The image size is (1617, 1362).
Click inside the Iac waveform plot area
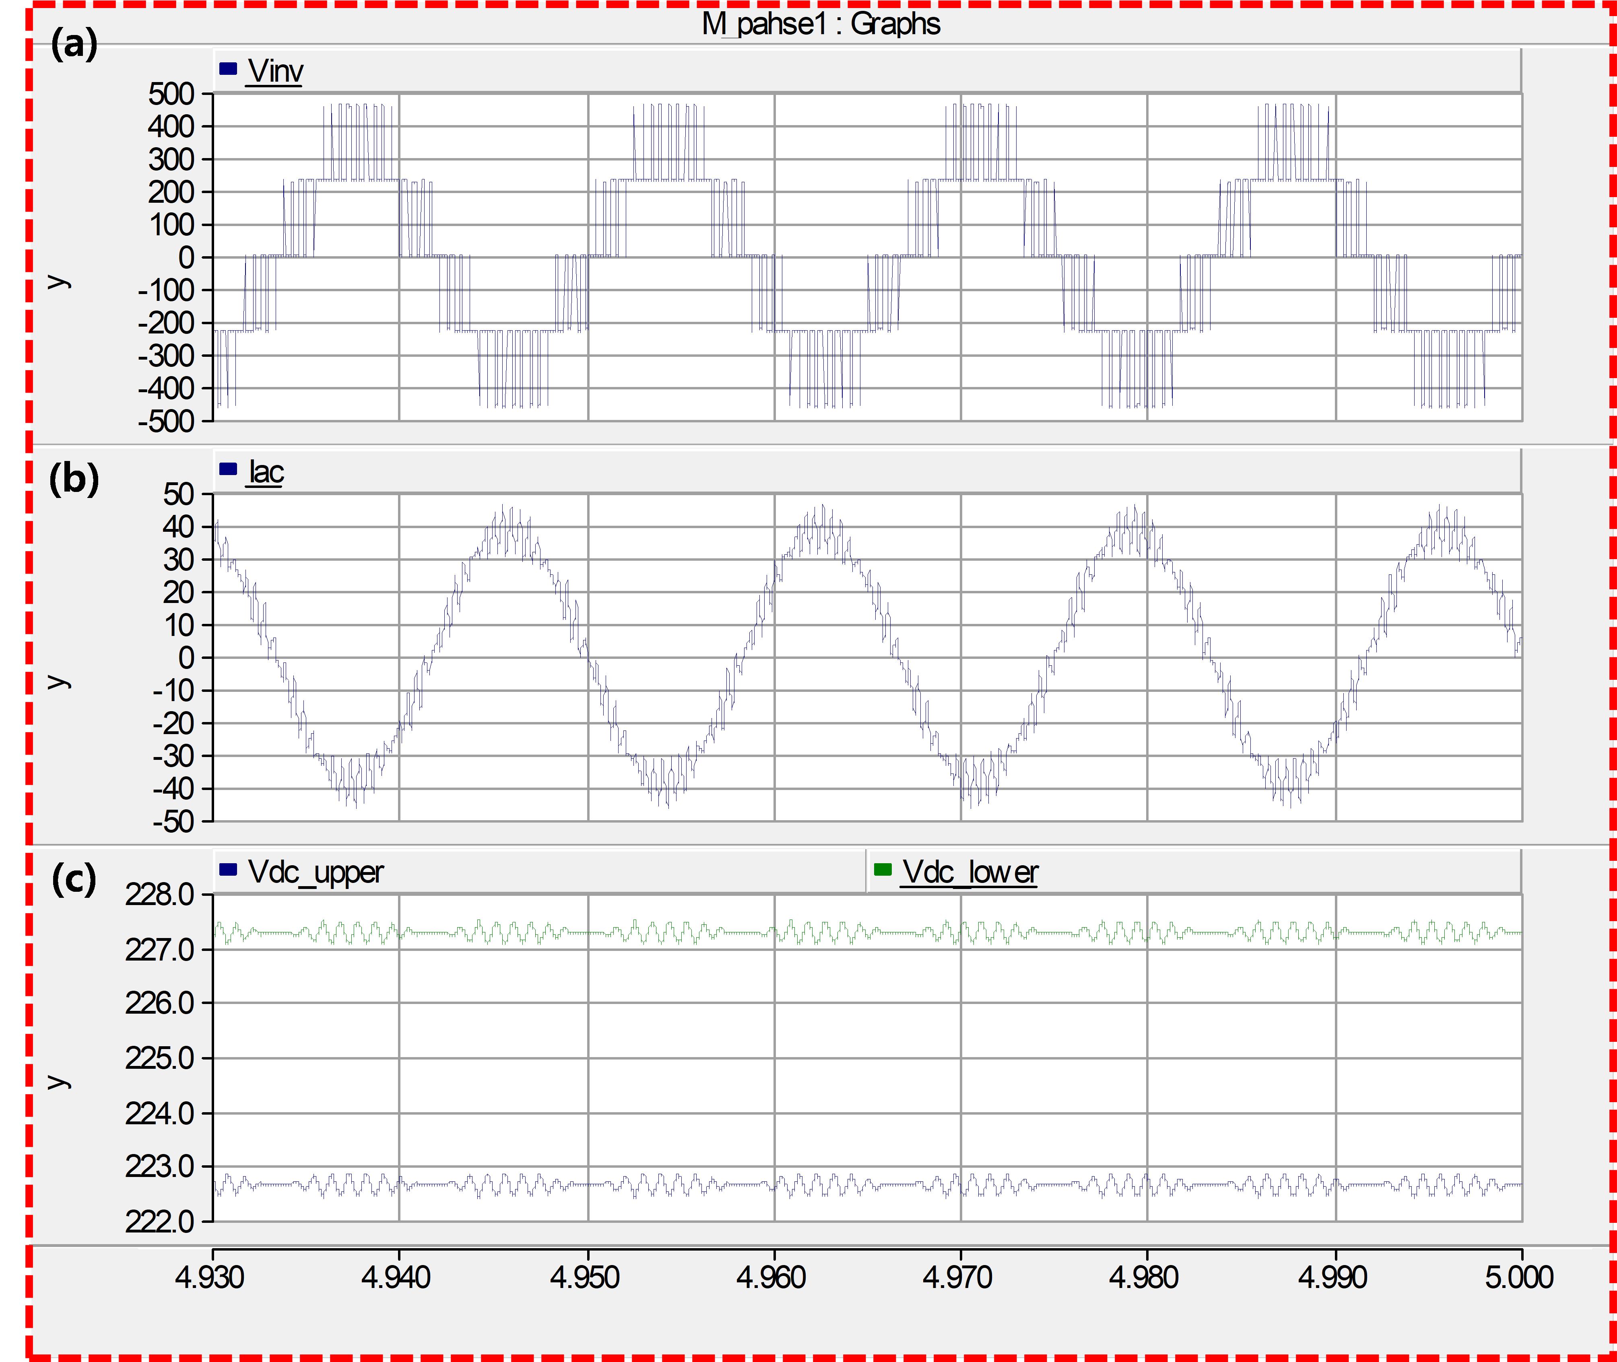(867, 658)
